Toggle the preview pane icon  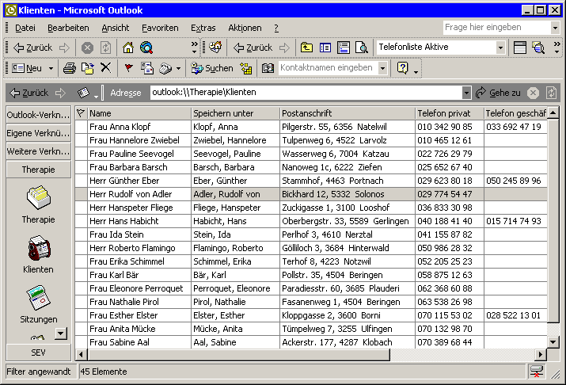(x=344, y=48)
